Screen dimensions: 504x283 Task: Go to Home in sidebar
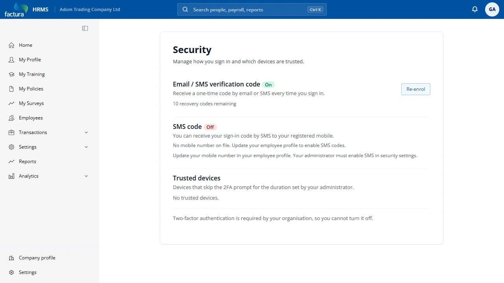49,45
